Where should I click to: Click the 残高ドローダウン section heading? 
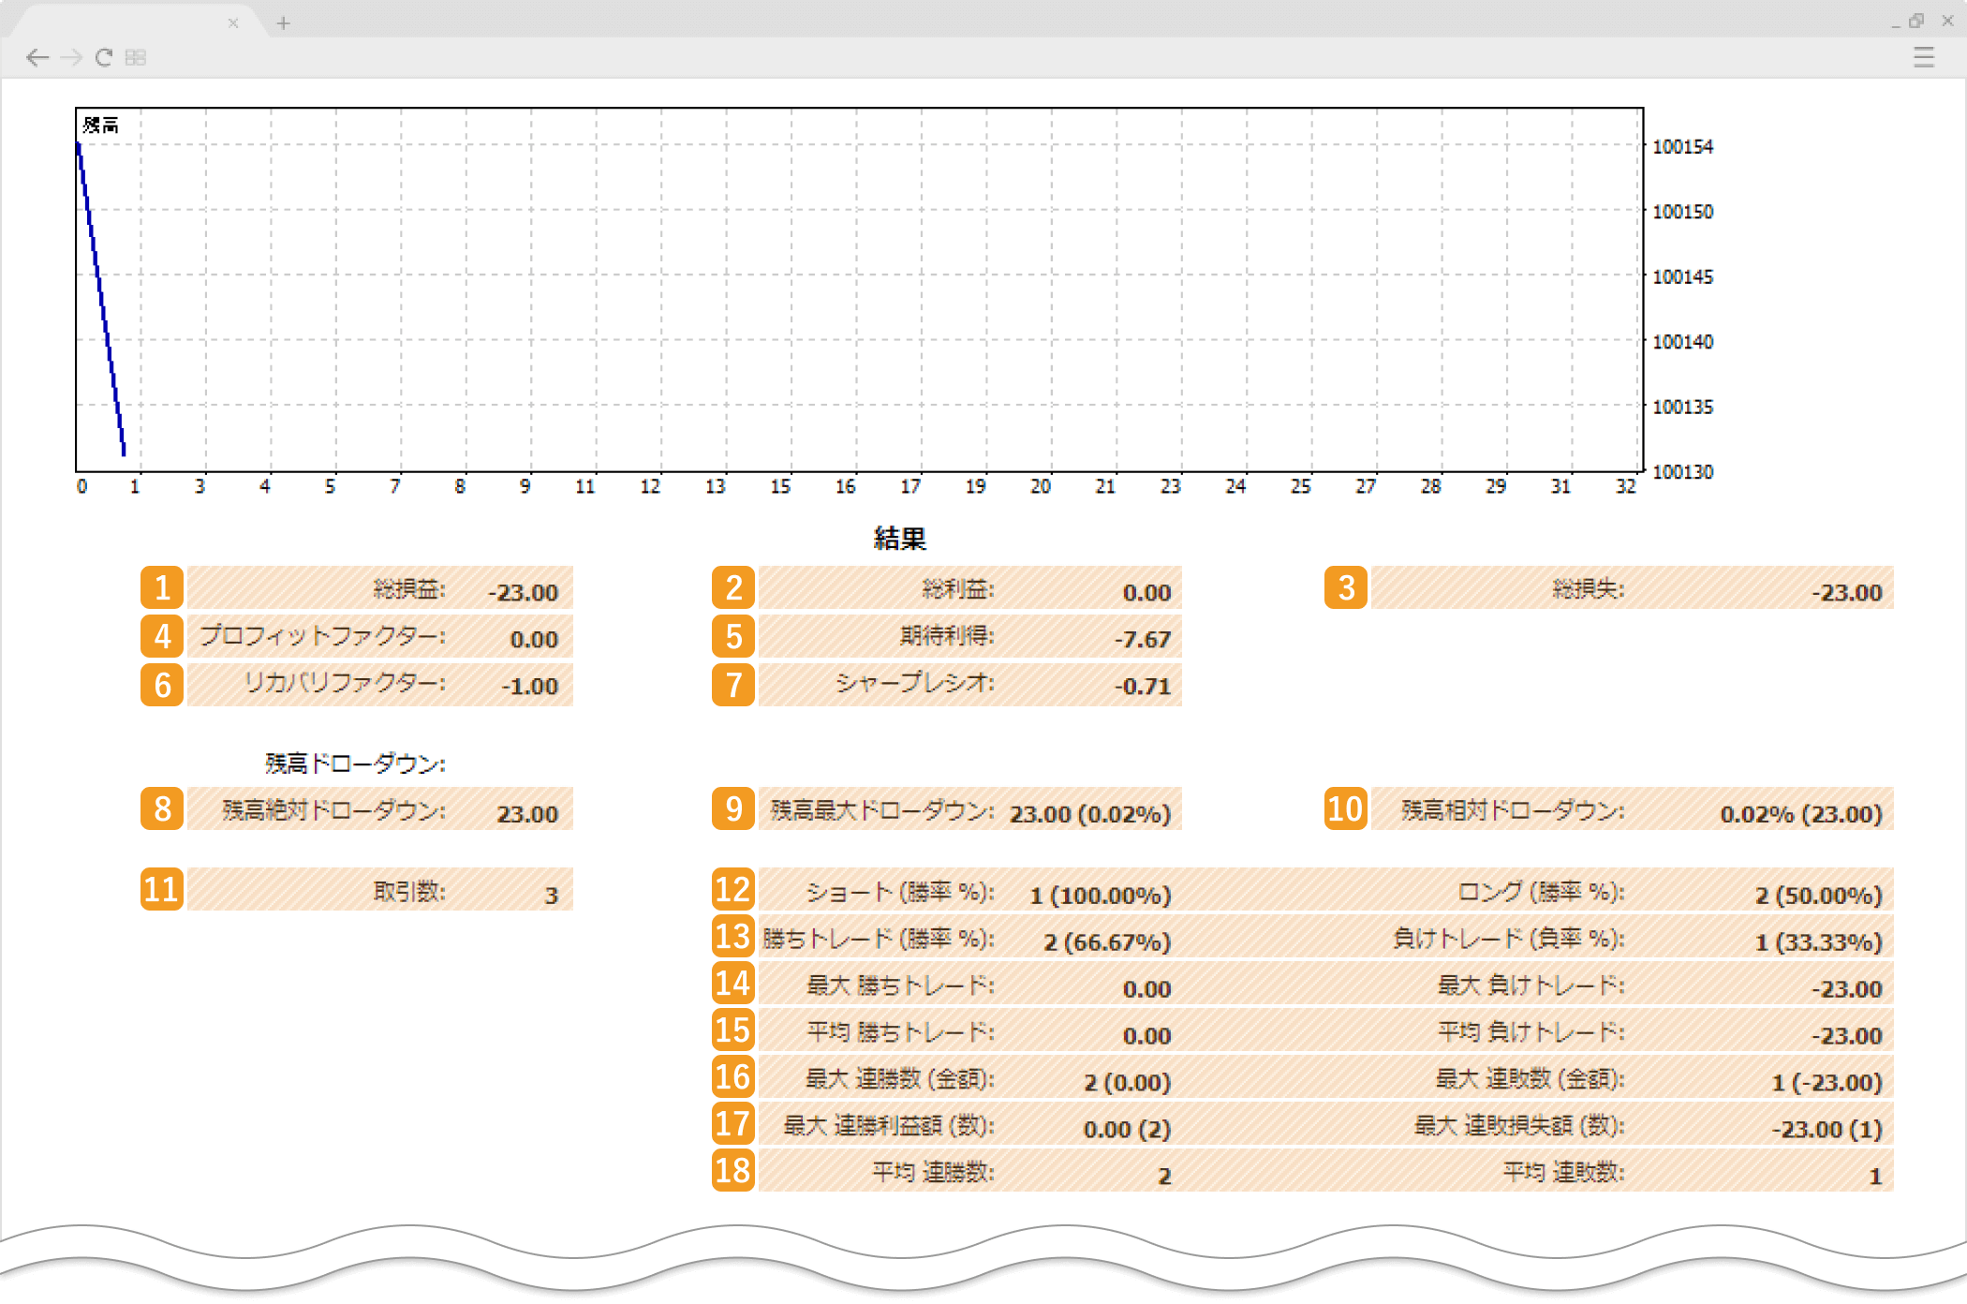tap(355, 763)
